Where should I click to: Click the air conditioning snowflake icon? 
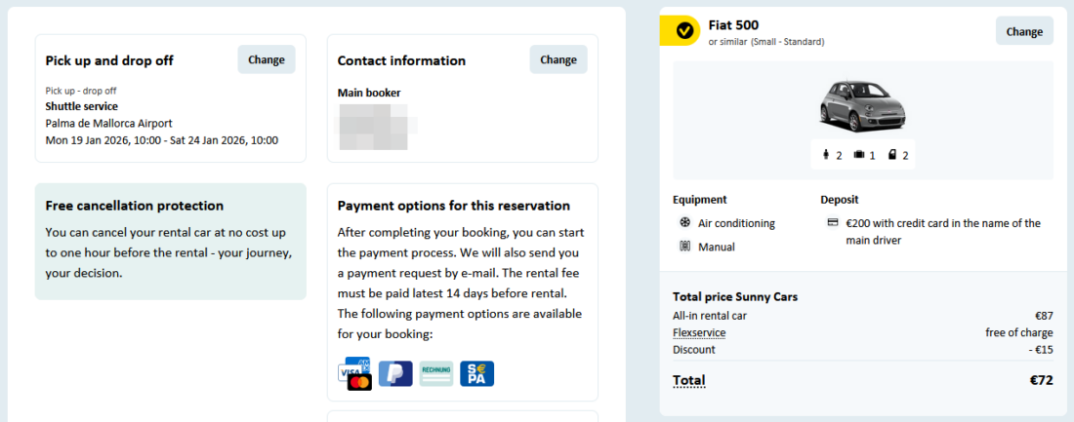[685, 223]
